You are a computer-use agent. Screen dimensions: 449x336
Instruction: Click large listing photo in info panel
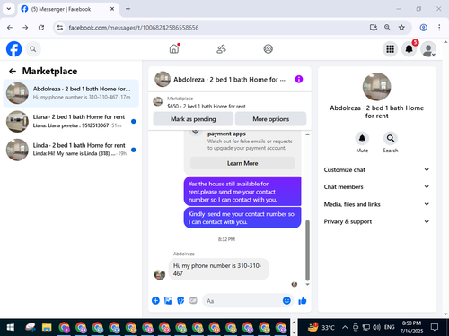point(376,87)
